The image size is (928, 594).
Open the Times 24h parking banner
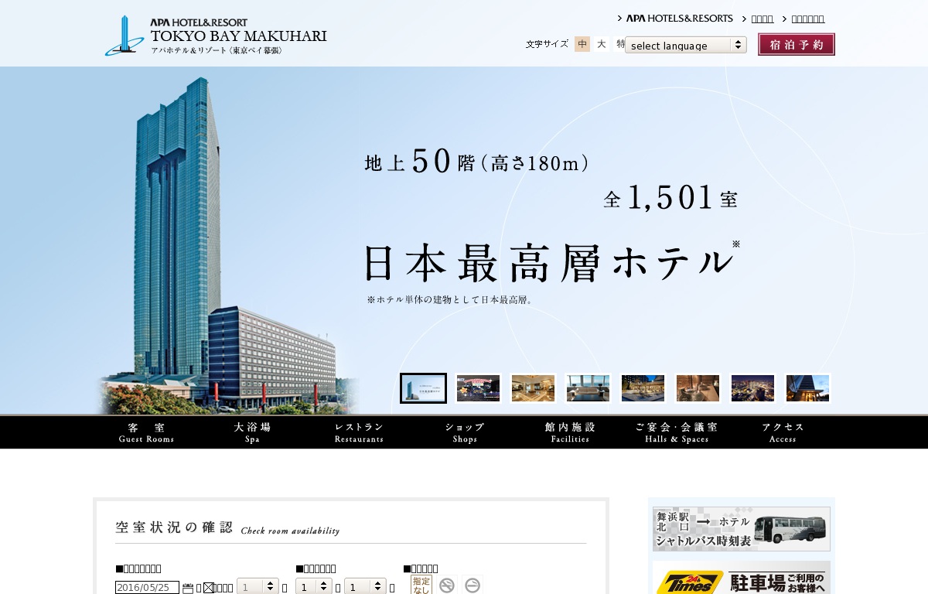(742, 578)
